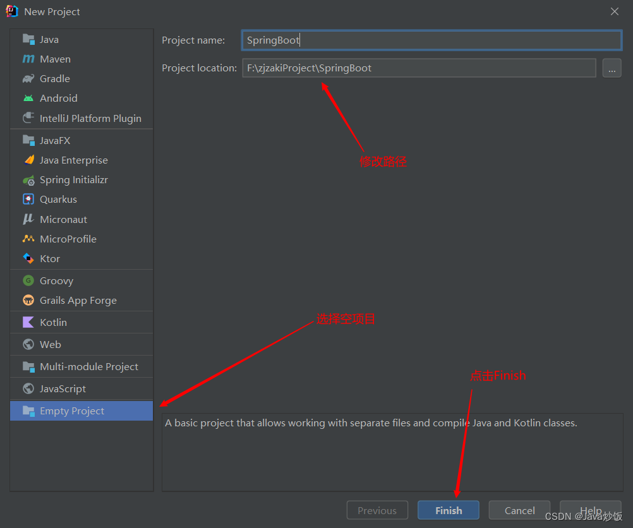Click the Spring Initializr leaf icon

click(x=28, y=180)
